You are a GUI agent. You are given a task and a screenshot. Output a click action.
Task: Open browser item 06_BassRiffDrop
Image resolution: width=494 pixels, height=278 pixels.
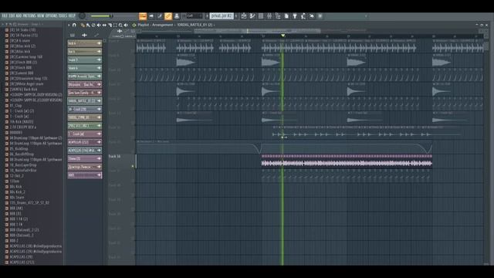(22, 154)
